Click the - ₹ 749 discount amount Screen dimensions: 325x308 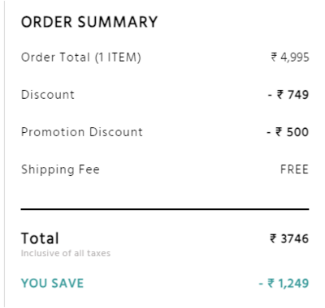click(x=288, y=95)
